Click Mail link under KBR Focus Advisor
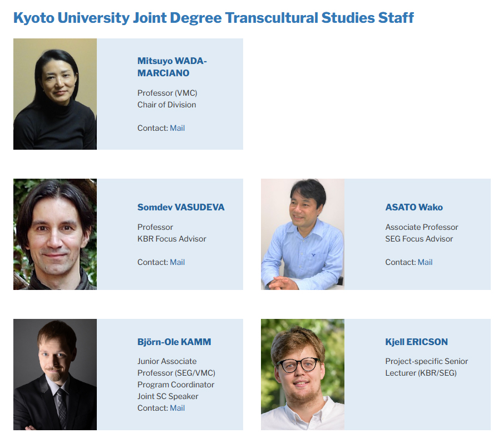 [177, 262]
